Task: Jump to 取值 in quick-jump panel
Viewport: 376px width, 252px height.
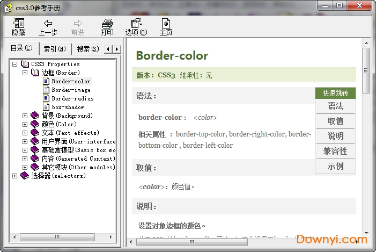Action: click(335, 121)
